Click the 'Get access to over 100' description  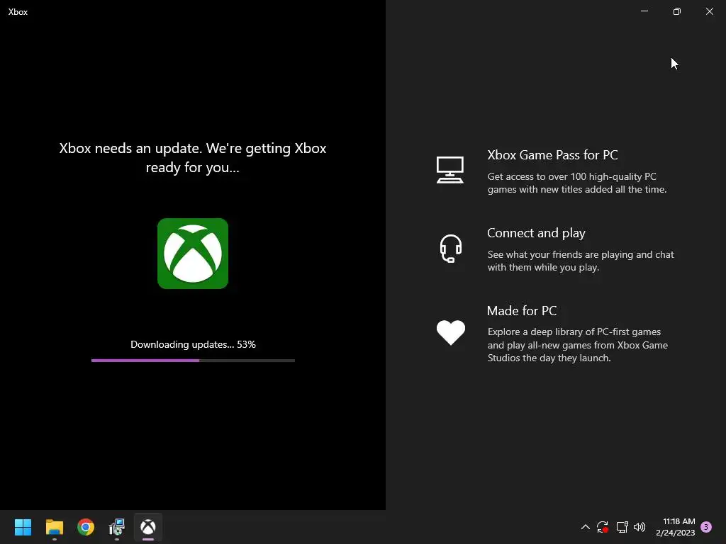pos(577,183)
